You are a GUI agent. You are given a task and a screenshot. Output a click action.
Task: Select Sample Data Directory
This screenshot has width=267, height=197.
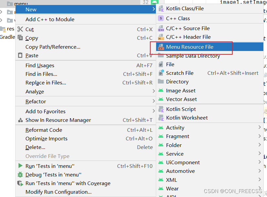(210, 56)
